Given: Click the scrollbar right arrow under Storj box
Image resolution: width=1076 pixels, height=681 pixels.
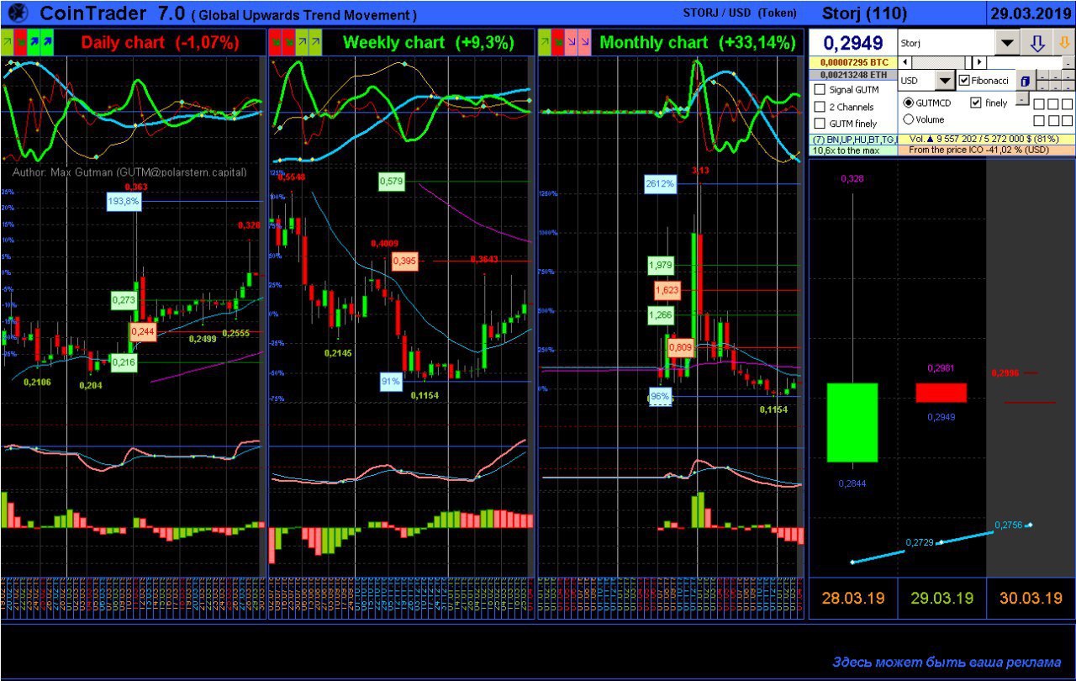Looking at the screenshot, I should [979, 62].
